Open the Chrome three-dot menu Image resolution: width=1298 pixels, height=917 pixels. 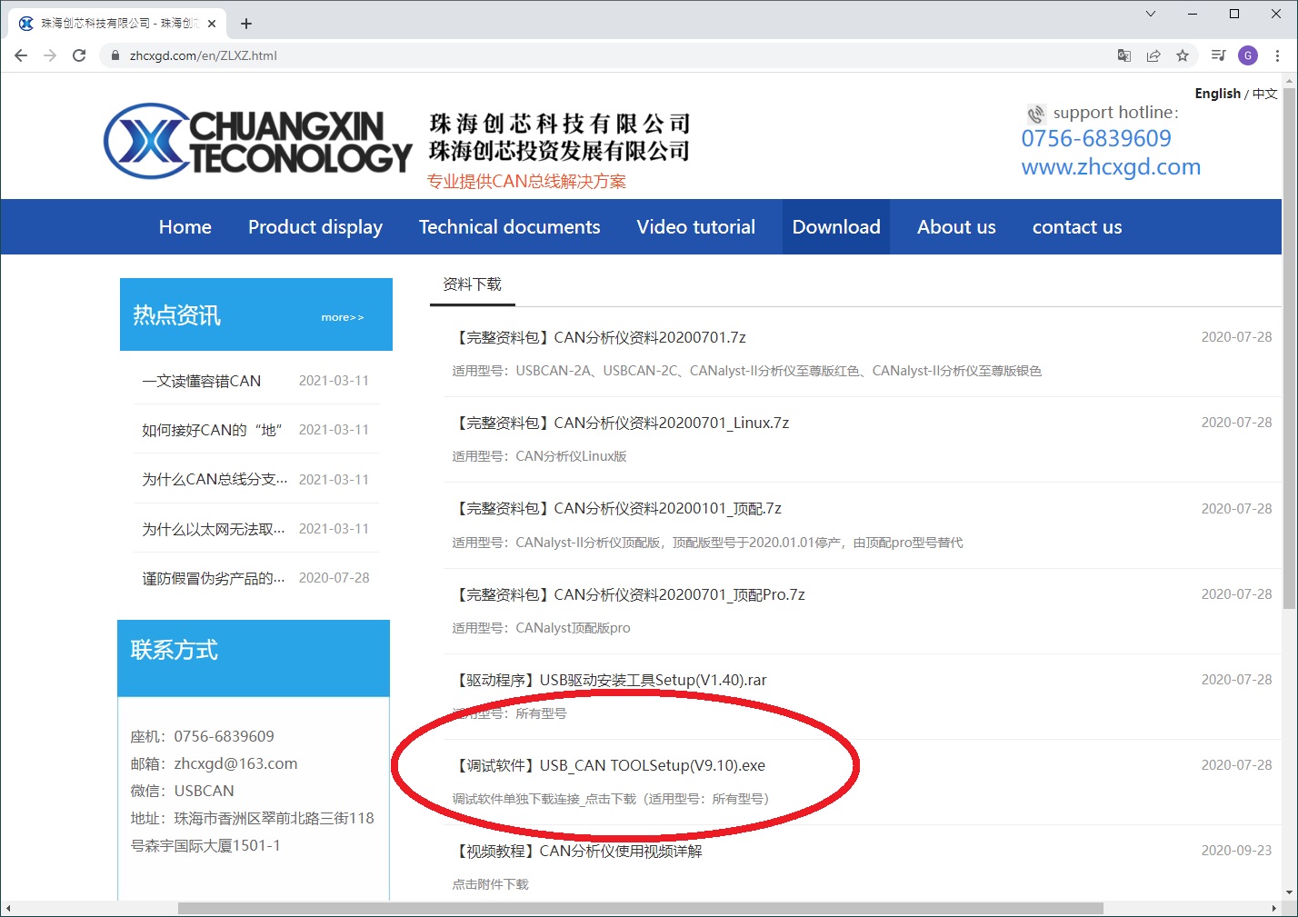click(1277, 55)
